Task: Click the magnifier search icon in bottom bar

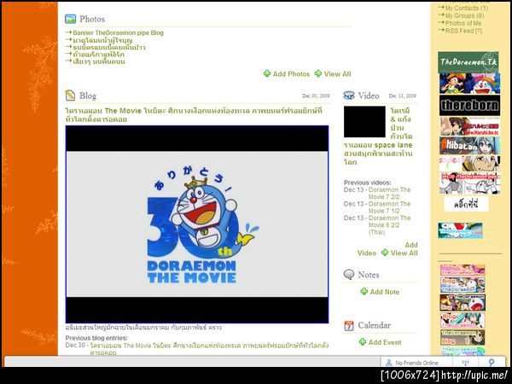Action: point(492,362)
